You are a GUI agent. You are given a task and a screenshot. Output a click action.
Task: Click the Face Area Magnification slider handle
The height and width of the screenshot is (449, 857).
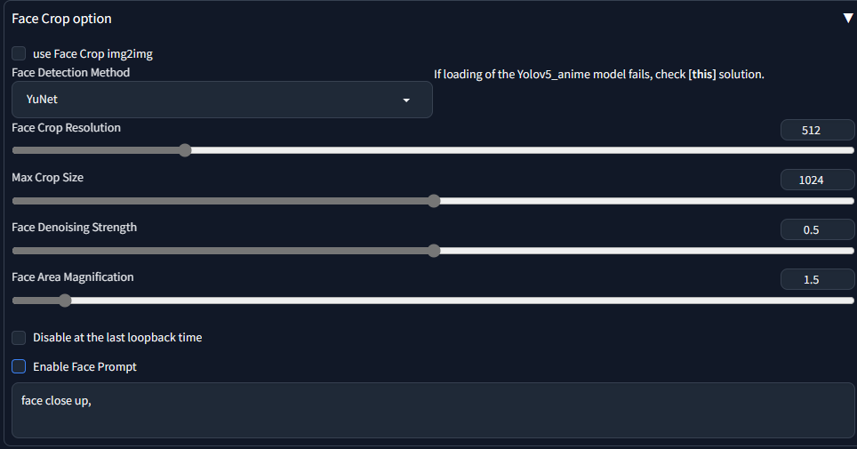click(x=65, y=301)
